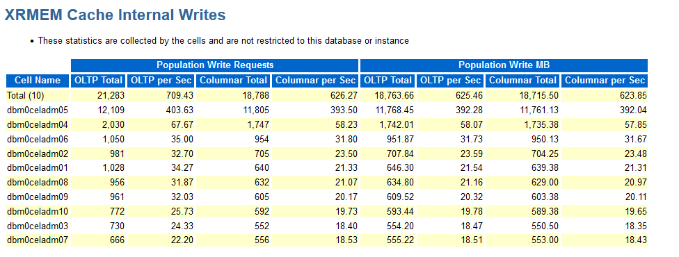Click the dbm0celadm08 cell name
Screen dimensions: 679x257
[x=38, y=182]
